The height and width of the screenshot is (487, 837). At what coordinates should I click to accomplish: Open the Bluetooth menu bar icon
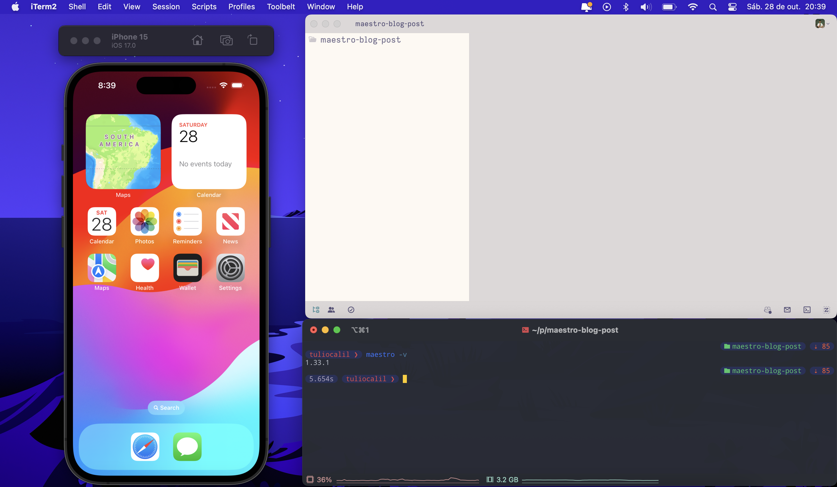[626, 7]
